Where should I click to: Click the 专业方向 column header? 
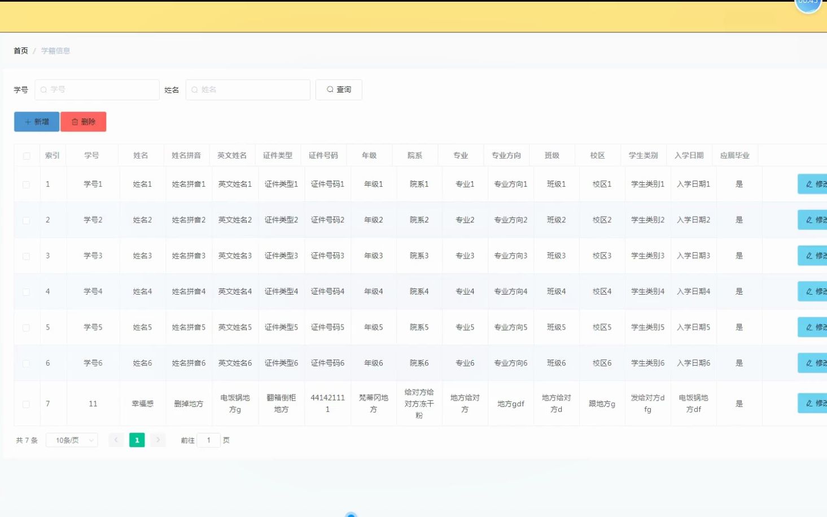[x=506, y=155]
